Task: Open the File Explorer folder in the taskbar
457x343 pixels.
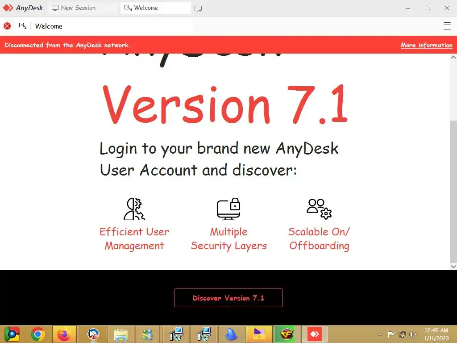Action: (121, 334)
